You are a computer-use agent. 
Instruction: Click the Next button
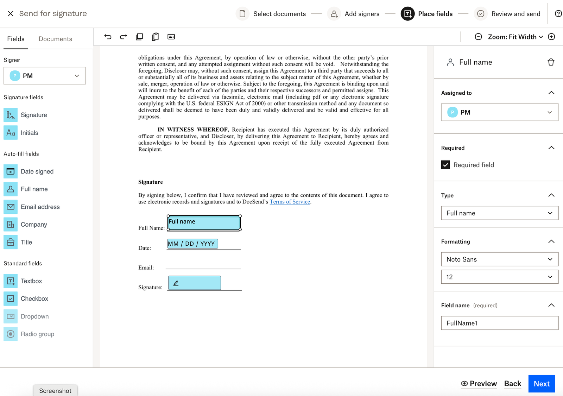coord(541,384)
